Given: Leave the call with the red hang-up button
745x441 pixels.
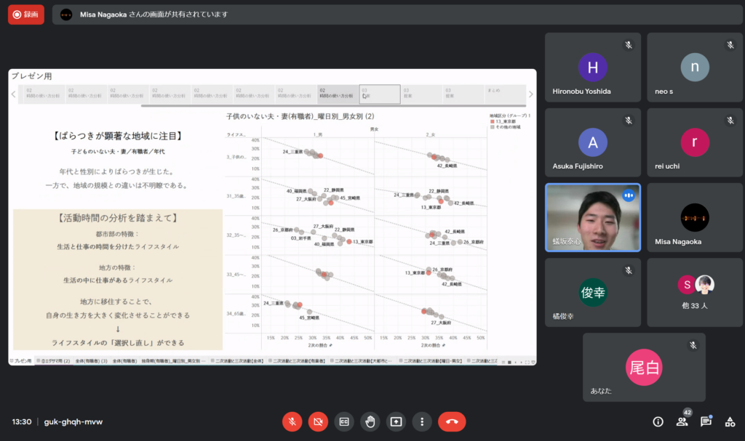Looking at the screenshot, I should (451, 421).
